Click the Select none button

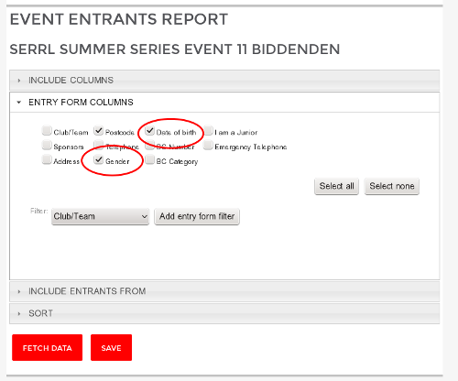click(x=392, y=186)
